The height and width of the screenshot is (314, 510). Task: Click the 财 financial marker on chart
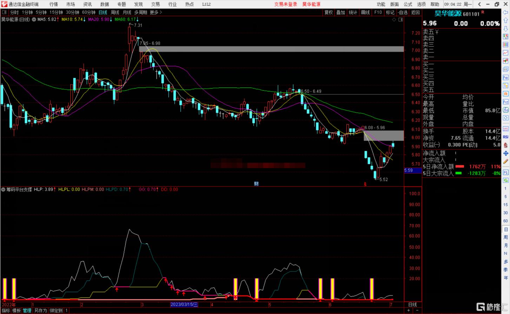(x=256, y=184)
